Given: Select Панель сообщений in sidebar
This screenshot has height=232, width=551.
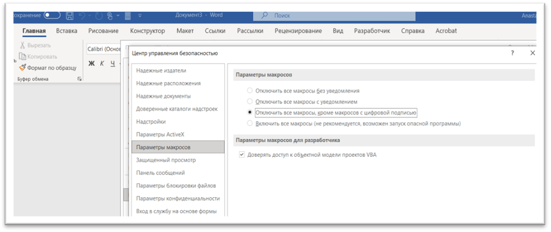Looking at the screenshot, I should pos(178,173).
